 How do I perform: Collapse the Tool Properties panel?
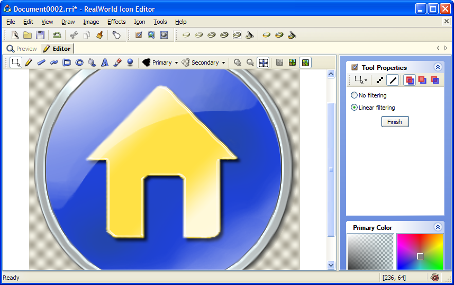click(x=438, y=67)
